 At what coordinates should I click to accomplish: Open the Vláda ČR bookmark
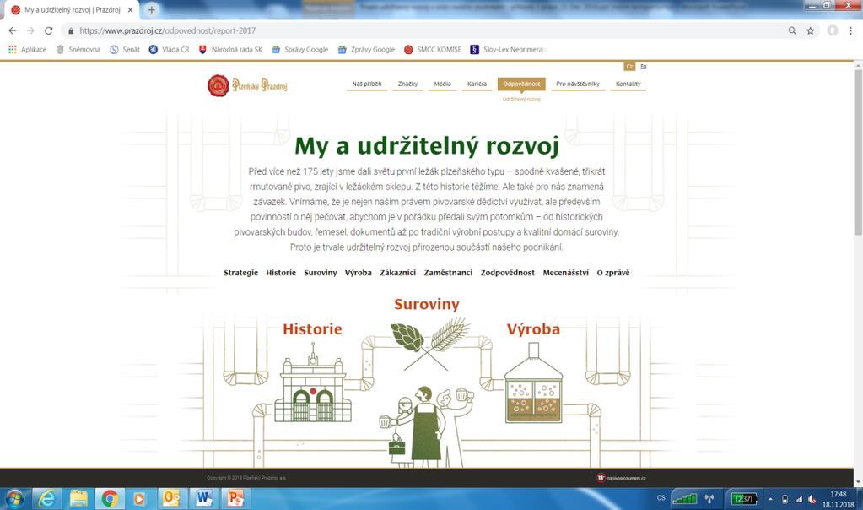[169, 50]
